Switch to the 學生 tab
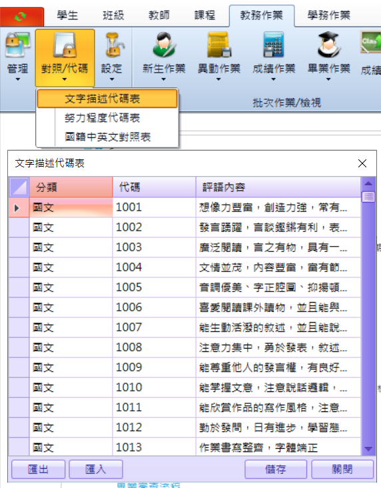The width and height of the screenshot is (381, 488). (67, 15)
